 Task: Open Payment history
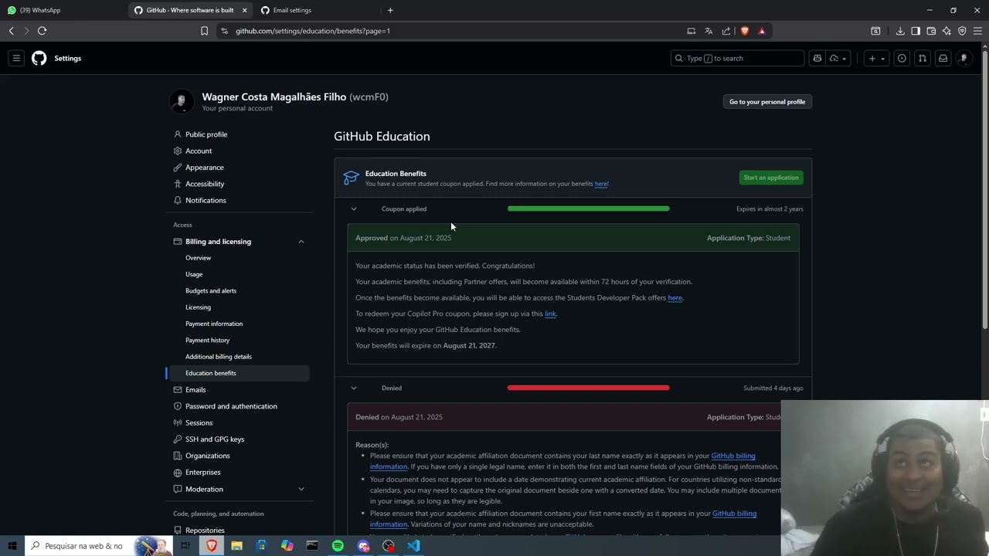click(x=207, y=340)
